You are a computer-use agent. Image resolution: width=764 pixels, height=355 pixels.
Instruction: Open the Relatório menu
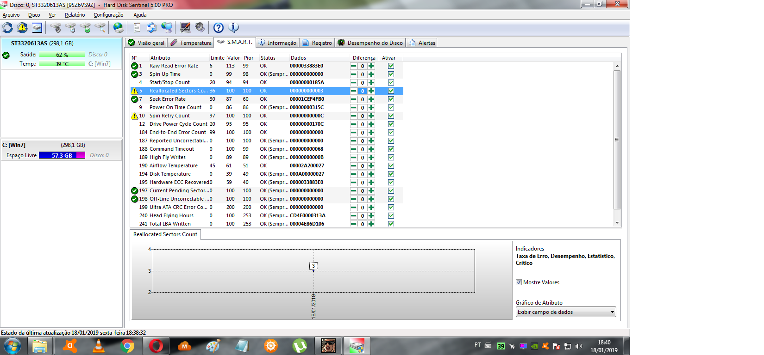pos(75,15)
